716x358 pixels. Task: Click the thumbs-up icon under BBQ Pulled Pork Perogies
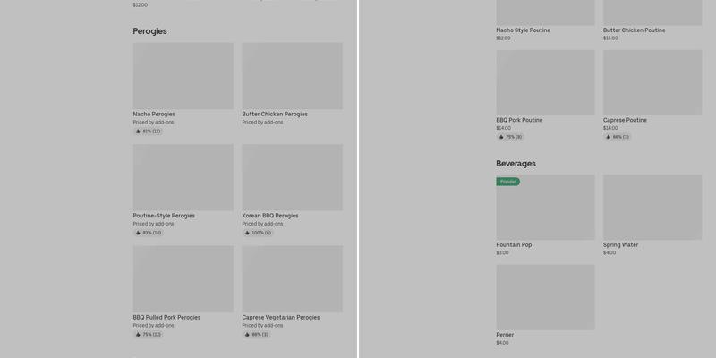(x=139, y=335)
